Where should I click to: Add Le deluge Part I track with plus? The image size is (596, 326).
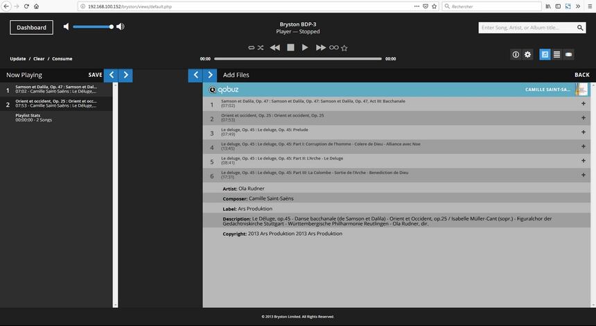(583, 146)
